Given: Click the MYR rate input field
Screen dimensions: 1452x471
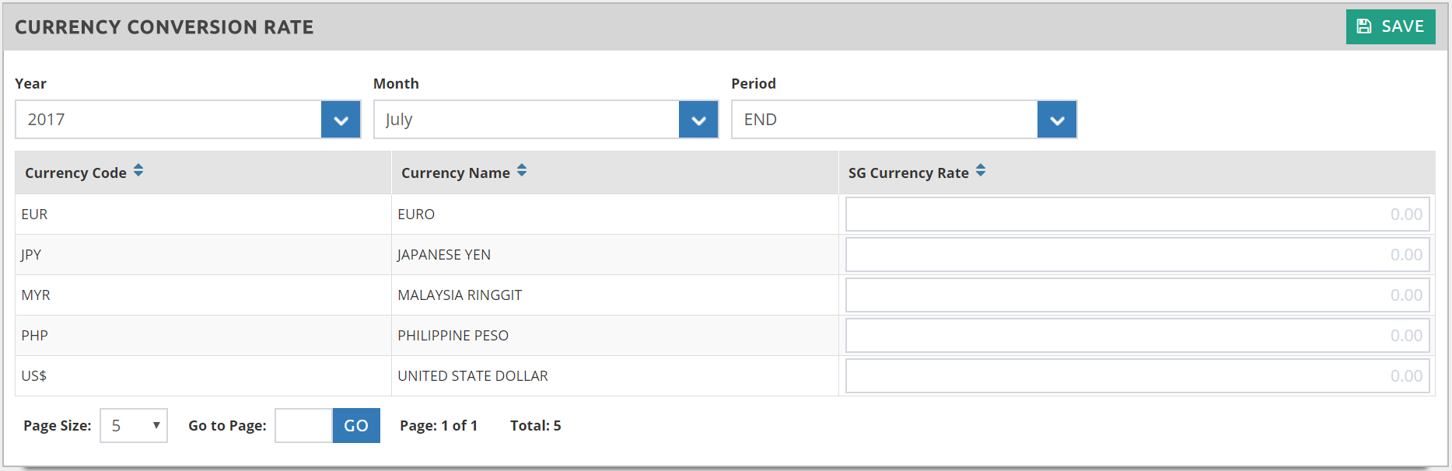Looking at the screenshot, I should [1137, 295].
